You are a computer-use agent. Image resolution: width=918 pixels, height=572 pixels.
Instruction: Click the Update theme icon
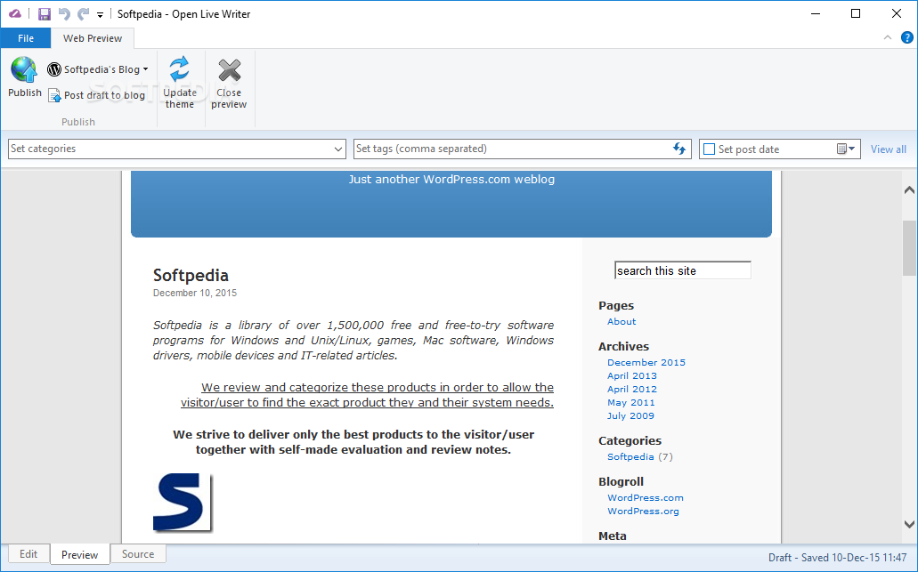pos(179,69)
